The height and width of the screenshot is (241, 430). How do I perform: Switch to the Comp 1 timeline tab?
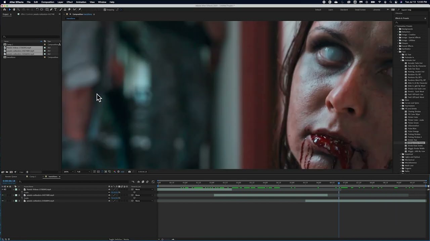coord(33,176)
